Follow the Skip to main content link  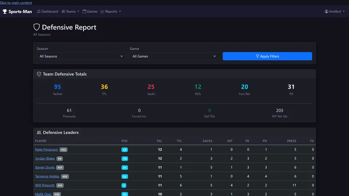click(x=16, y=3)
